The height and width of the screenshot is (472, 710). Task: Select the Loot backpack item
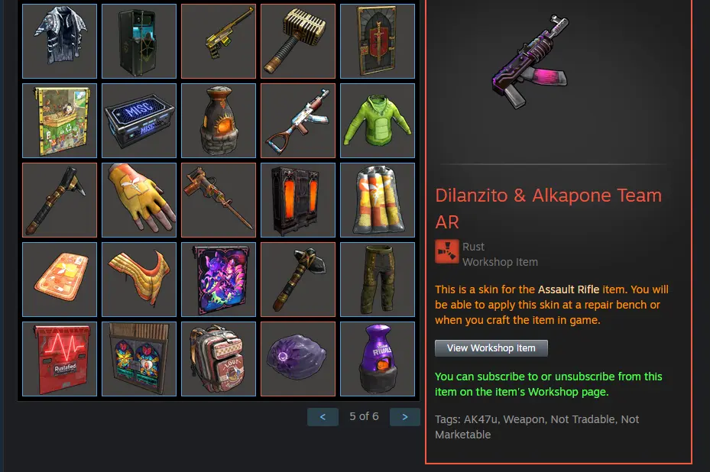pos(219,359)
